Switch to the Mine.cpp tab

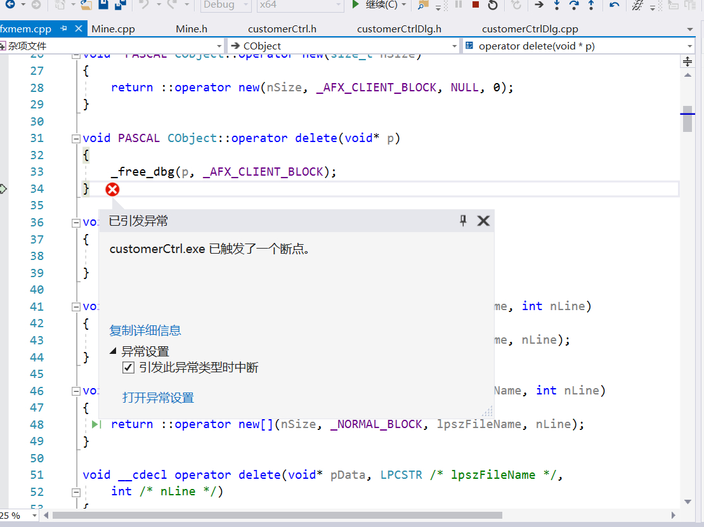113,29
